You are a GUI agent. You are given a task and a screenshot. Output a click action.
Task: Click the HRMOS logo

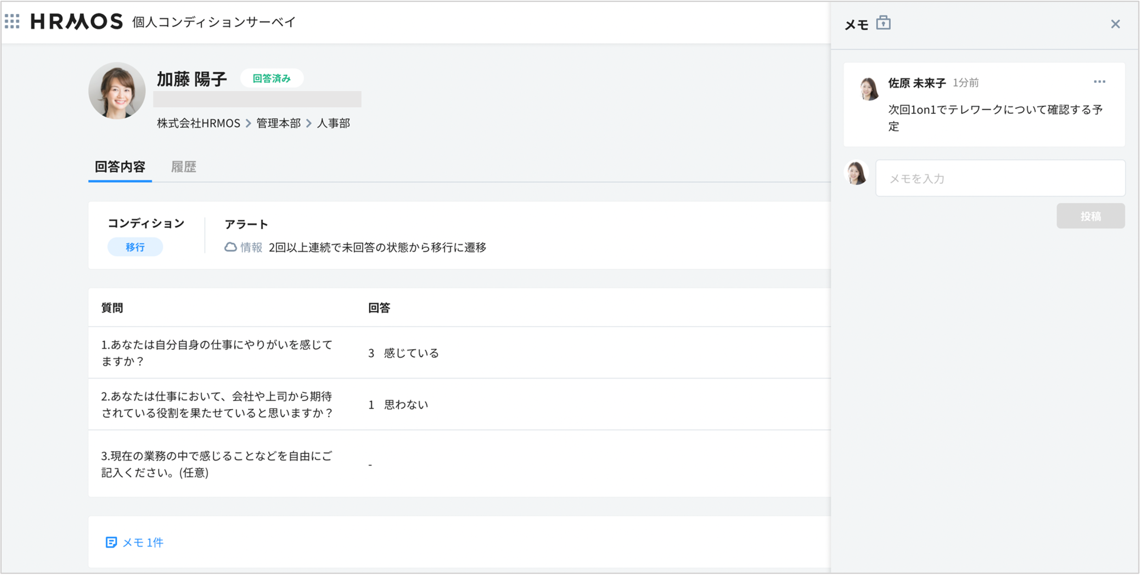pos(77,21)
